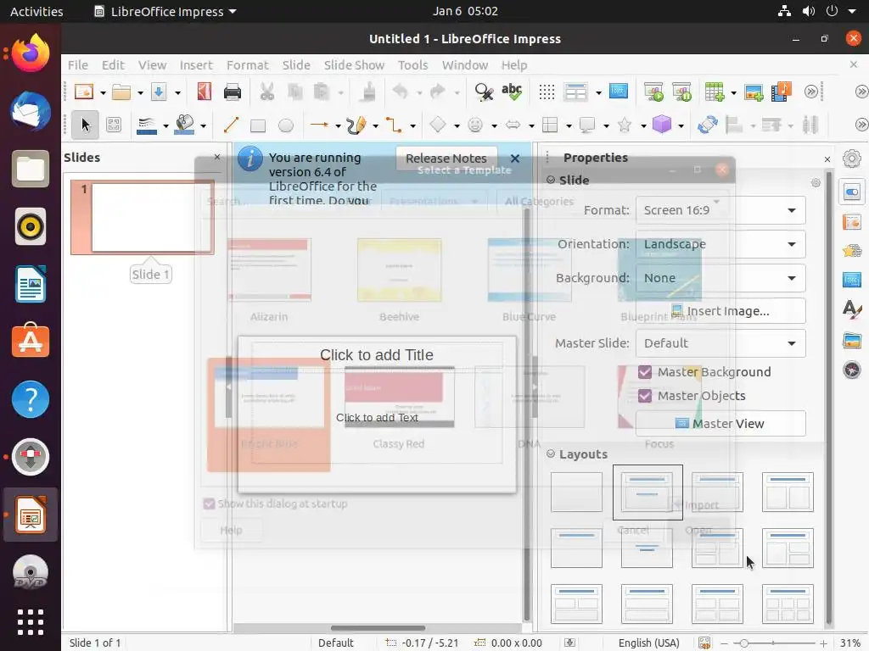Click Activities in the top bar
The width and height of the screenshot is (869, 651).
[x=36, y=11]
